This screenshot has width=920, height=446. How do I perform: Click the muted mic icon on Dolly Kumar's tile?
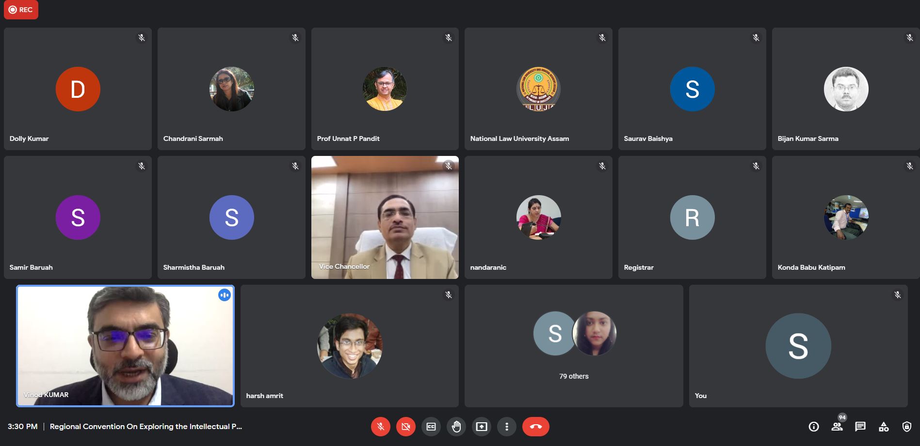click(142, 38)
